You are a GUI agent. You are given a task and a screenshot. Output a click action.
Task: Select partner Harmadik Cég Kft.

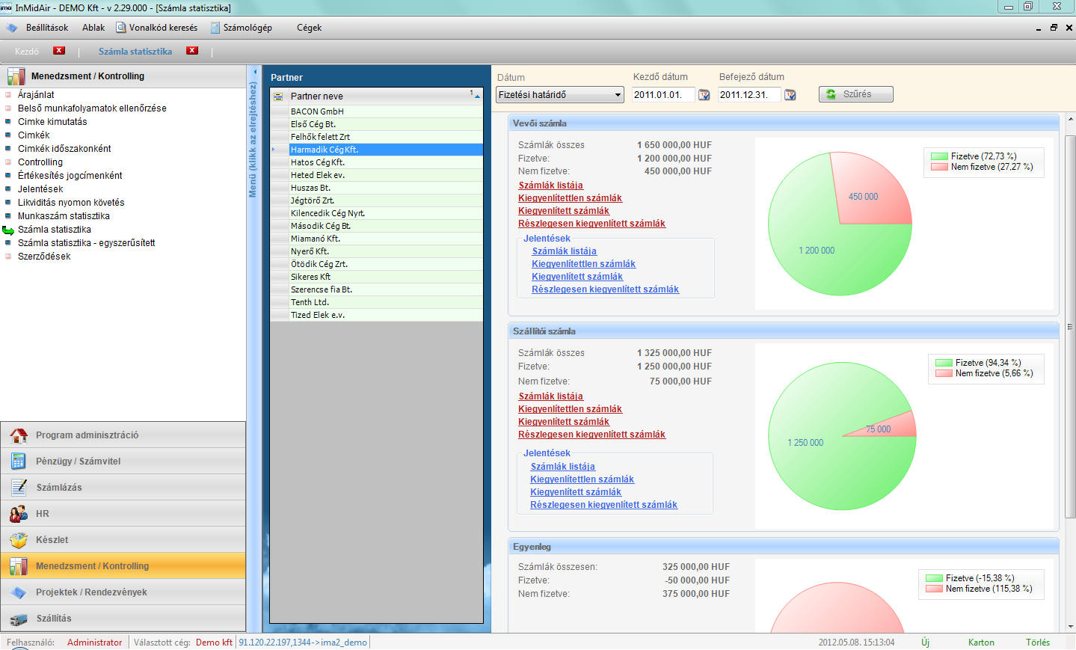pos(386,150)
